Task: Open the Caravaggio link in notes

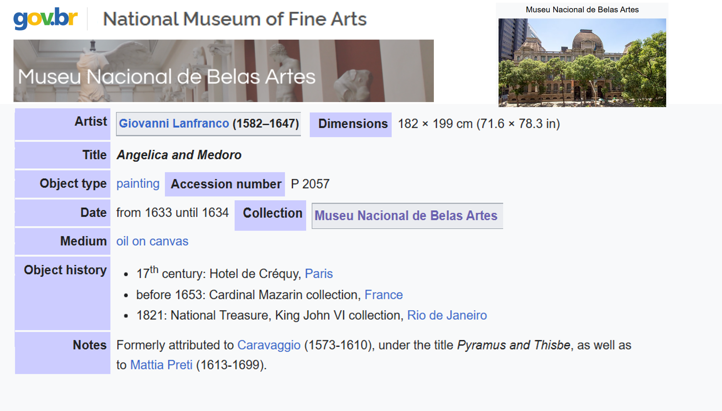Action: click(x=269, y=345)
